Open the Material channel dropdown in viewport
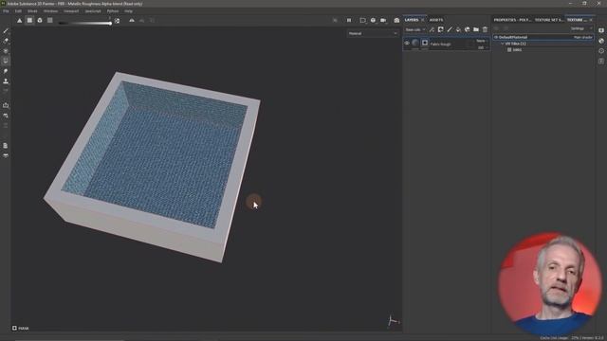This screenshot has width=607, height=341. point(373,34)
